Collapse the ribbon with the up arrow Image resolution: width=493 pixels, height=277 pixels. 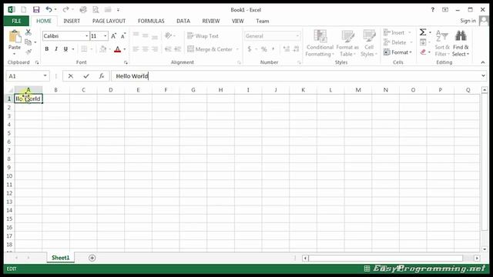[483, 62]
